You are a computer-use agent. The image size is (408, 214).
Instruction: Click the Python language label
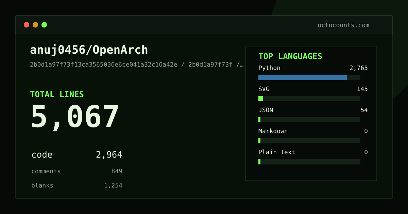(x=269, y=68)
